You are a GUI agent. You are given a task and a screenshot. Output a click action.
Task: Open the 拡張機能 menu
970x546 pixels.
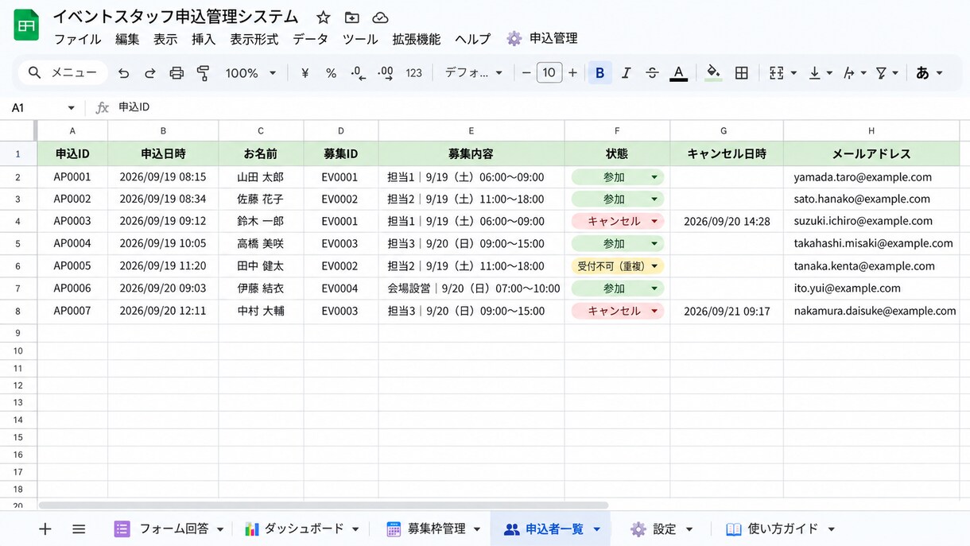click(x=417, y=39)
